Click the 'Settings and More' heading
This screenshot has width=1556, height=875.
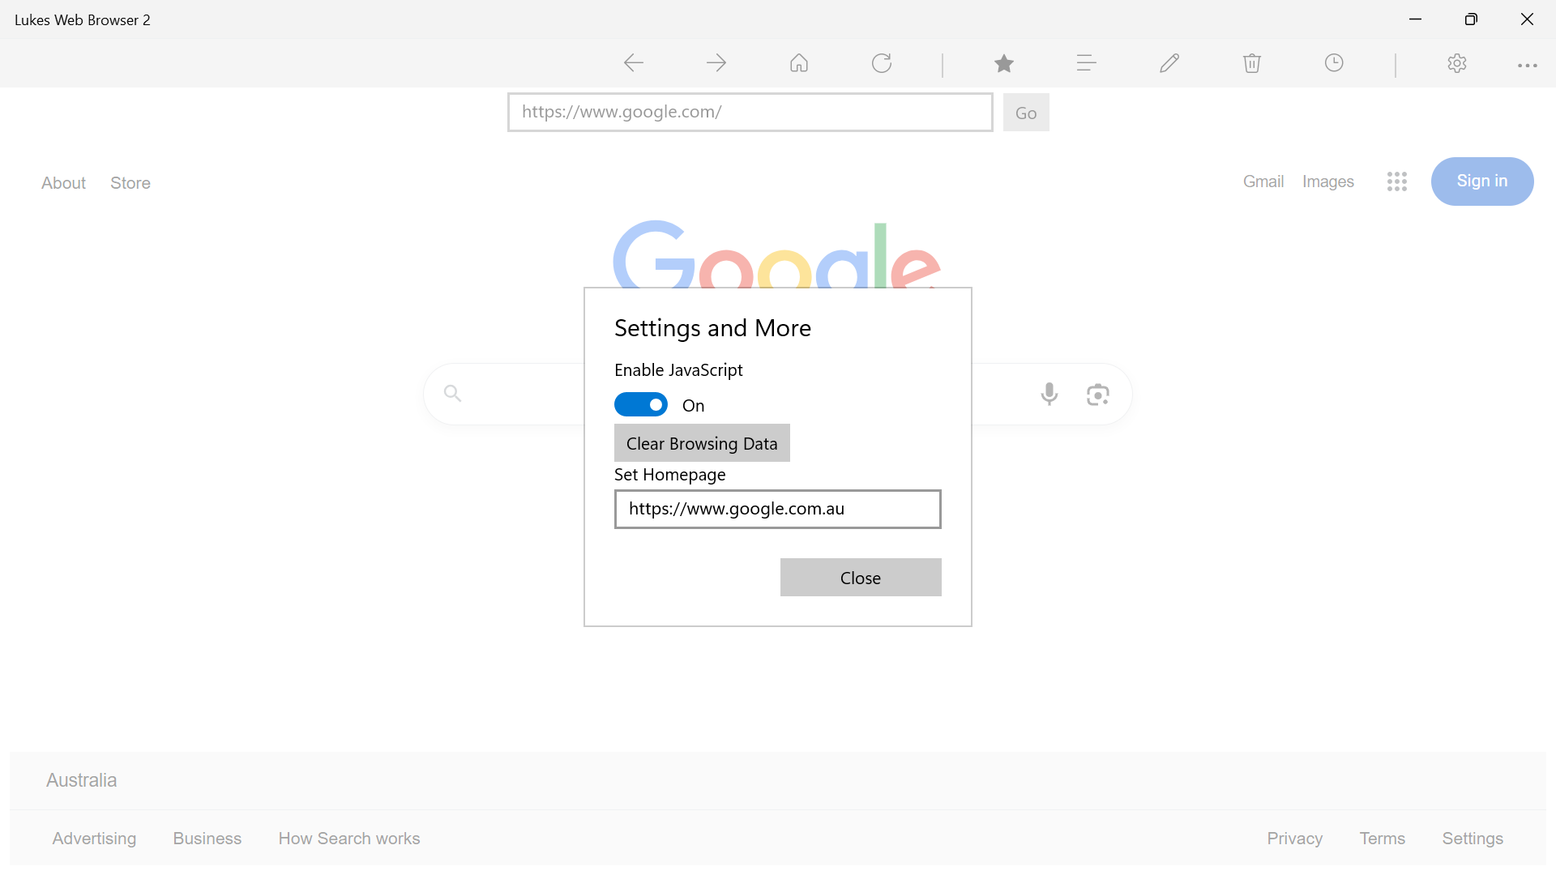pyautogui.click(x=712, y=328)
